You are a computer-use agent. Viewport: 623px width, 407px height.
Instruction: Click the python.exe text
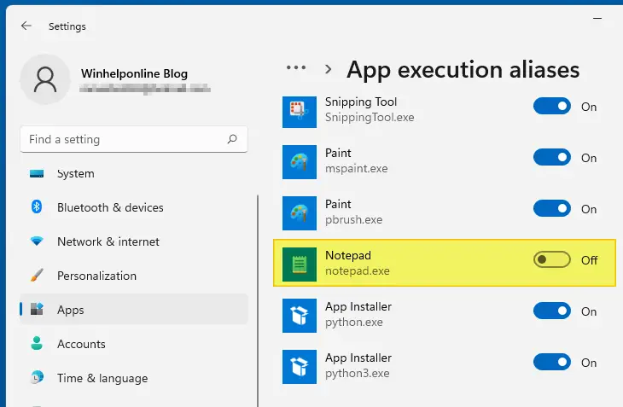(x=353, y=322)
